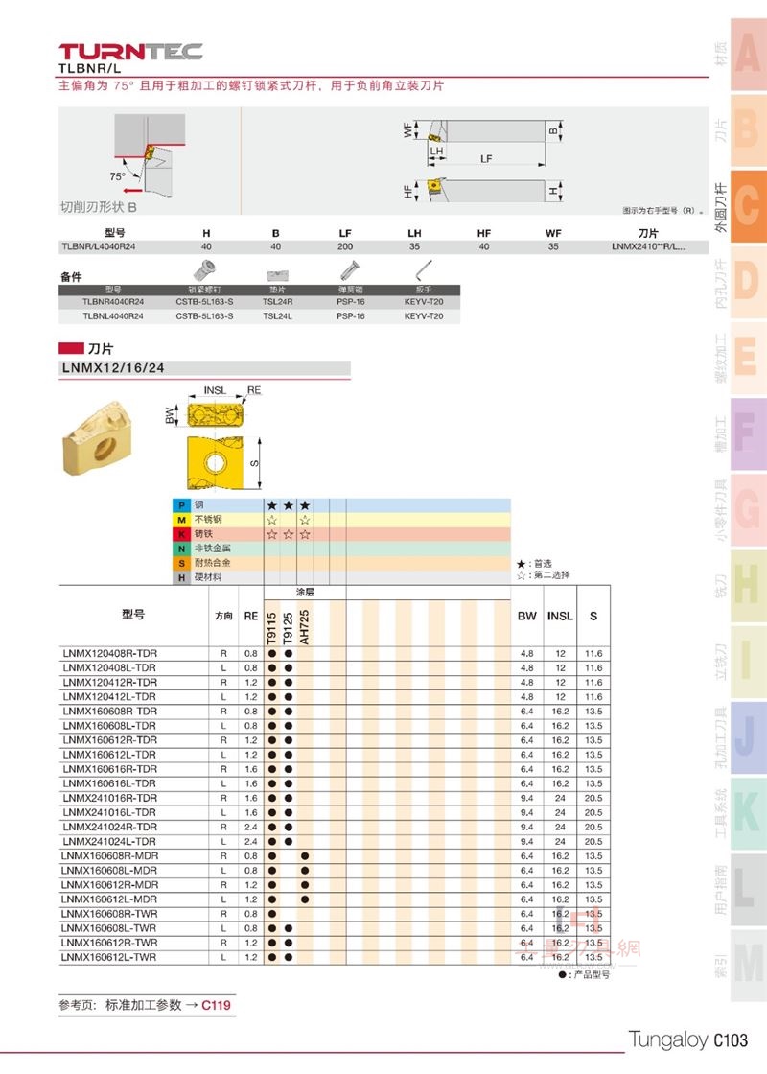Click the black dot legend 产品型号
This screenshot has height=1074, width=767.
584,974
